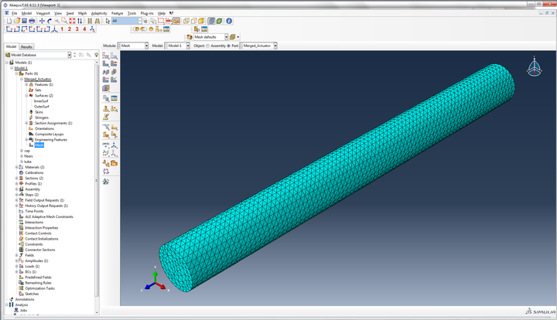Click the Seed Edges tool icon

point(114,56)
